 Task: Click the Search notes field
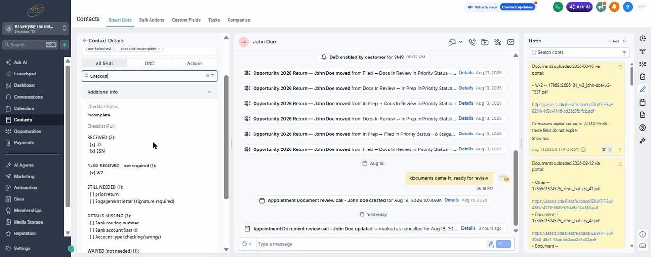coord(578,53)
